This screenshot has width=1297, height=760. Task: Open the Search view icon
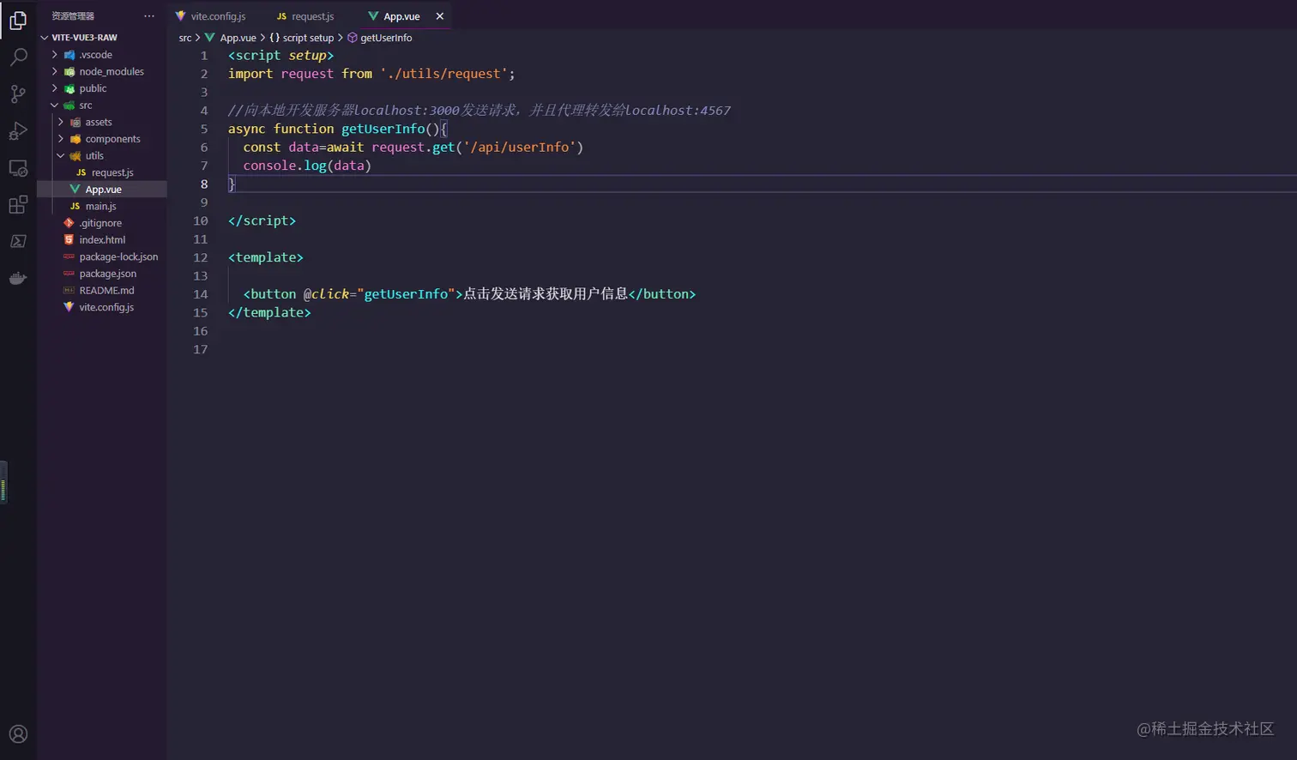pos(18,57)
